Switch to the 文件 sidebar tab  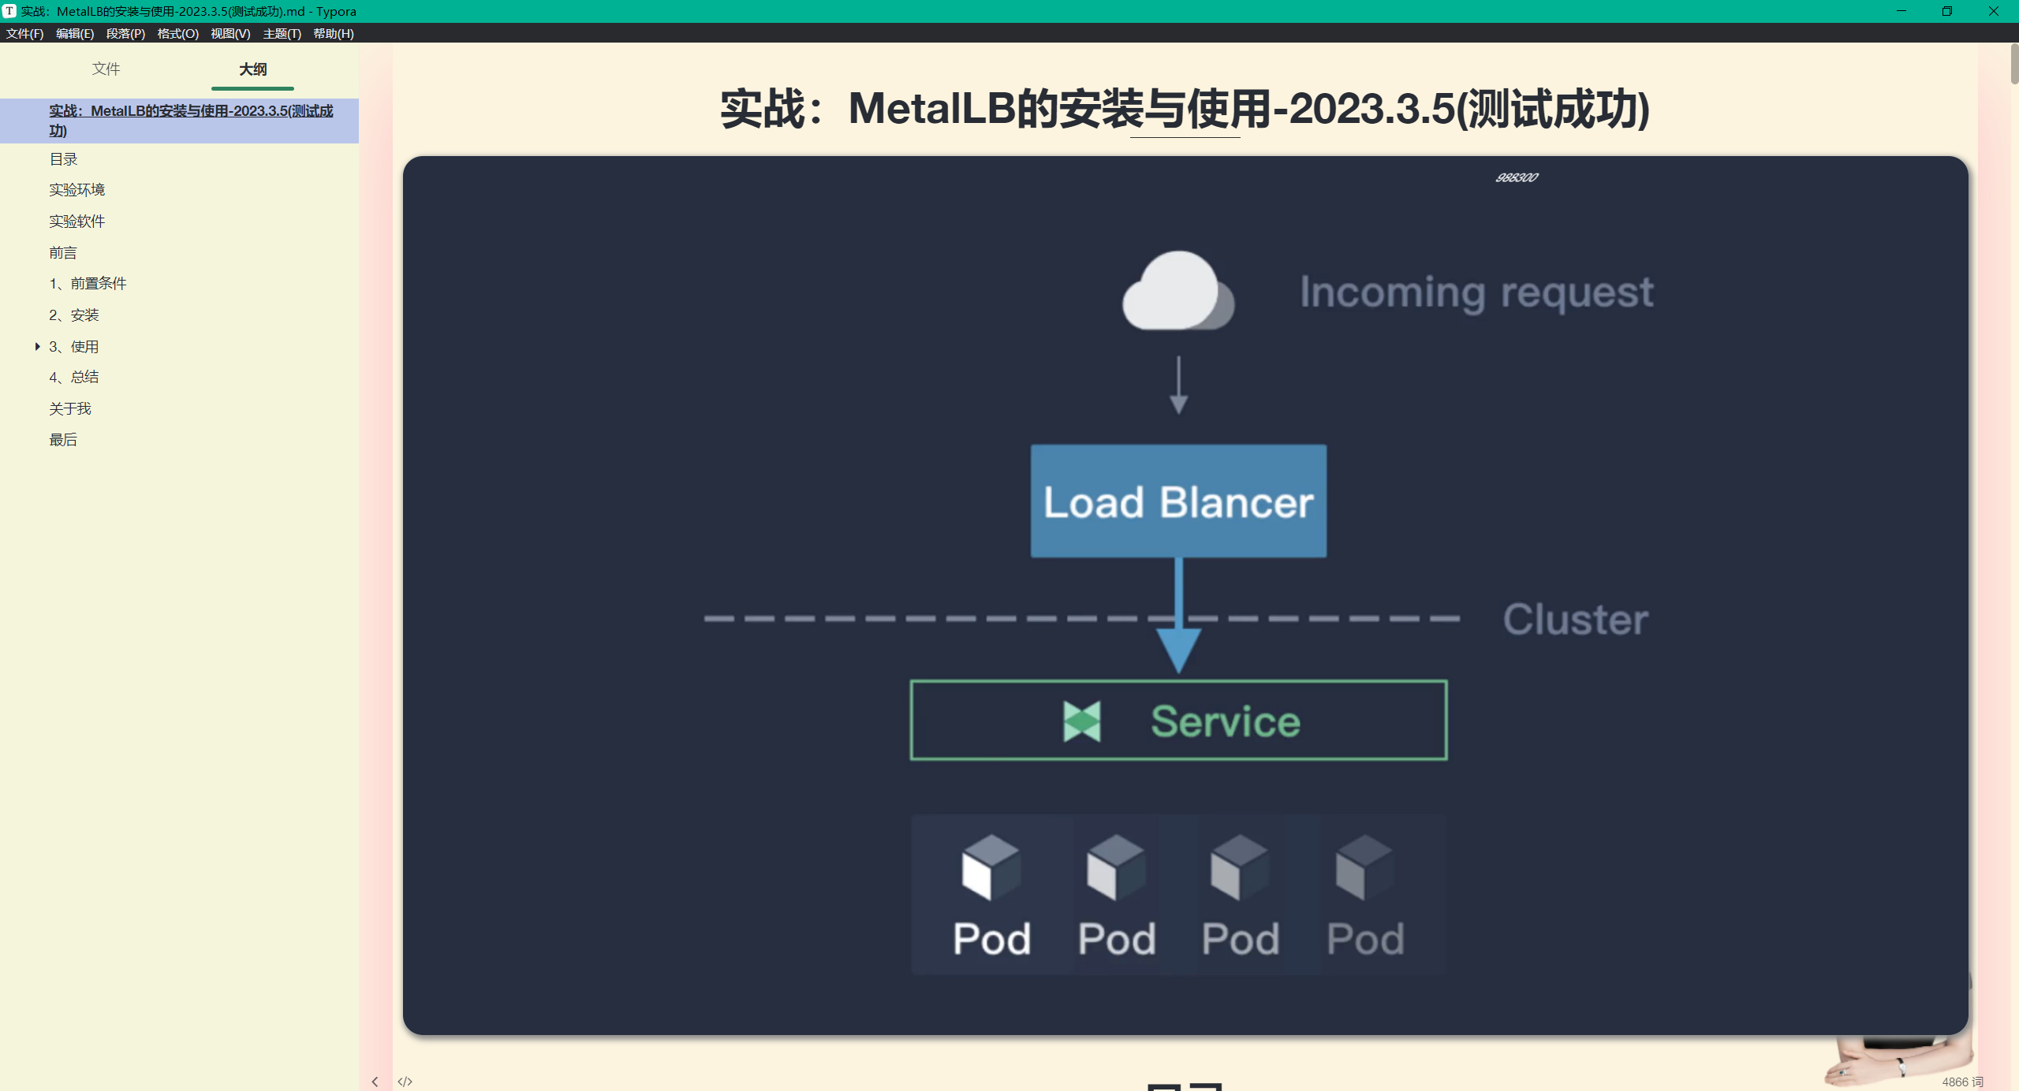coord(106,69)
